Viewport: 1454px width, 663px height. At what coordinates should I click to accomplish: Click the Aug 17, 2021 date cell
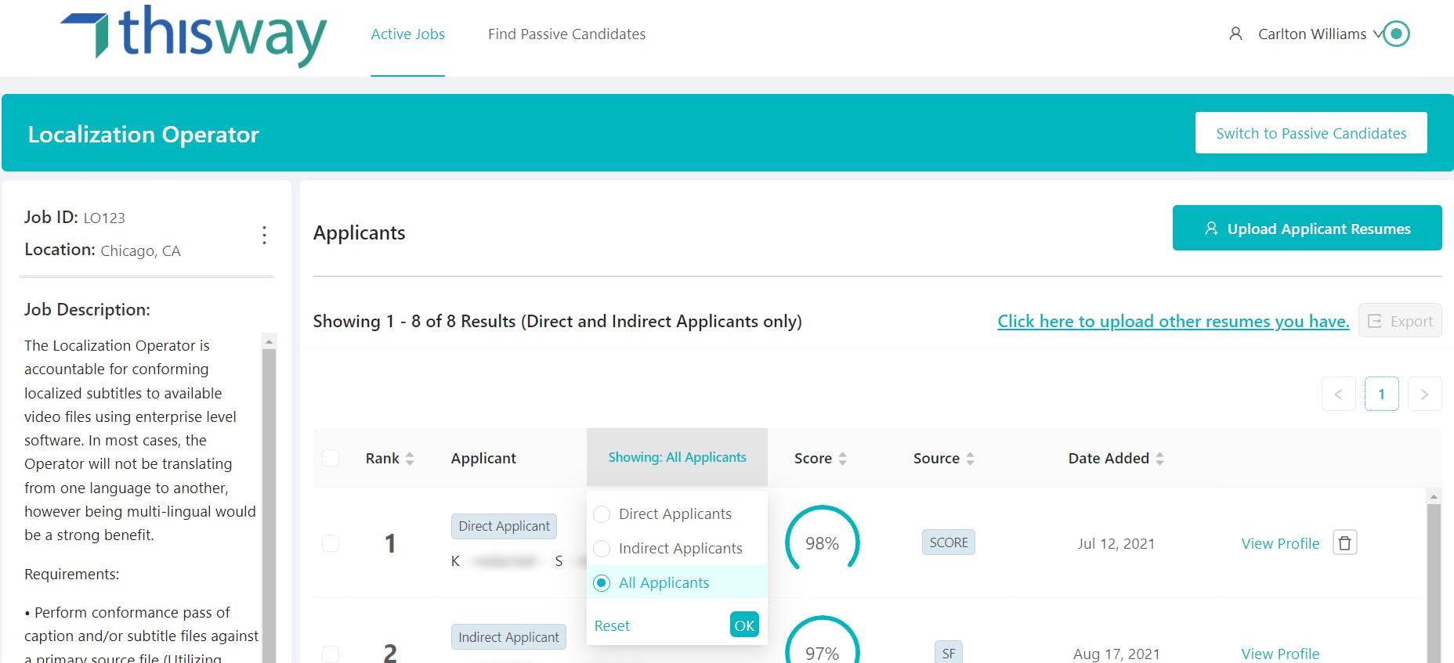(x=1116, y=654)
